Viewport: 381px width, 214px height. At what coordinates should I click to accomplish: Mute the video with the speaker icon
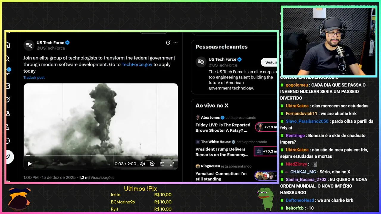[143, 164]
